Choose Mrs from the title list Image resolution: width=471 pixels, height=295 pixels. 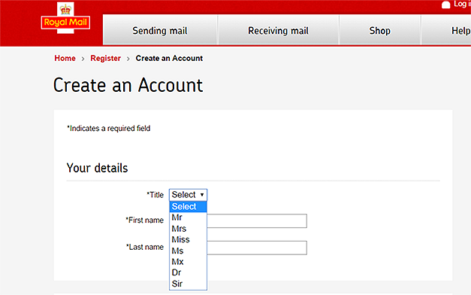188,229
